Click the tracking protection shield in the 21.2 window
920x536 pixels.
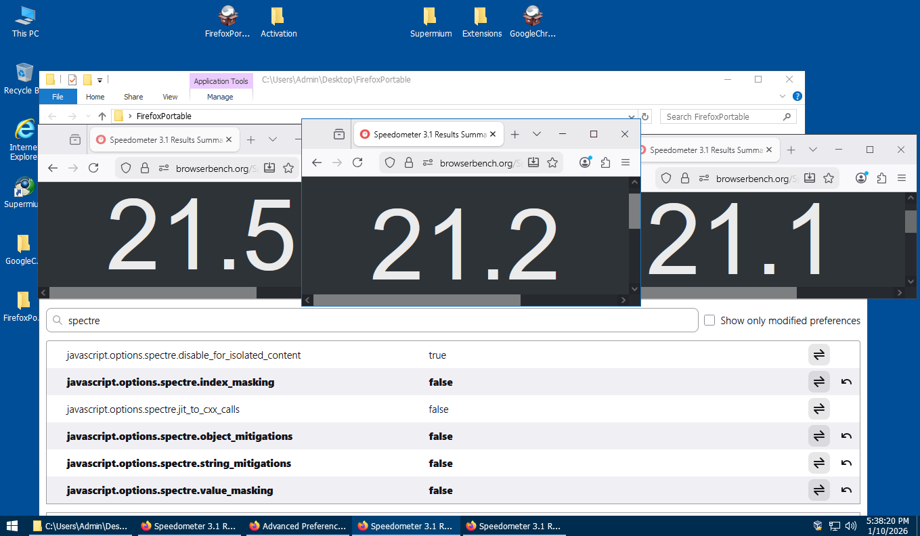390,162
